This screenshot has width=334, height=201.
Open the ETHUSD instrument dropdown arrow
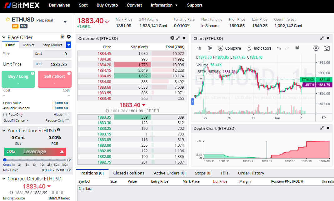pos(65,22)
